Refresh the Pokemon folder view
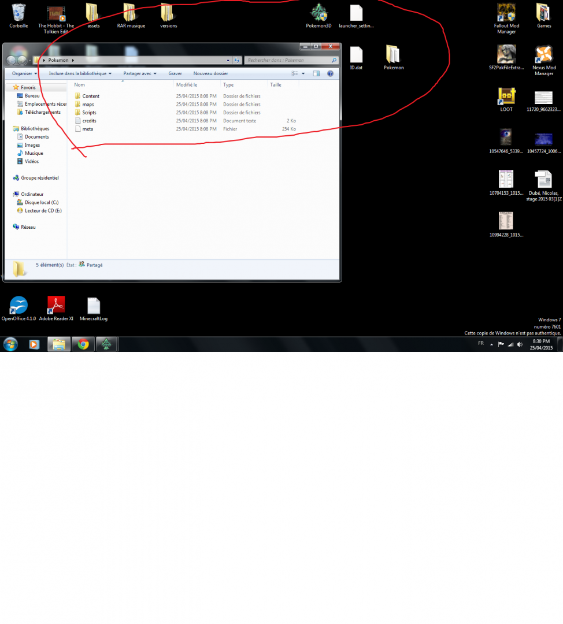The image size is (563, 624). (238, 60)
